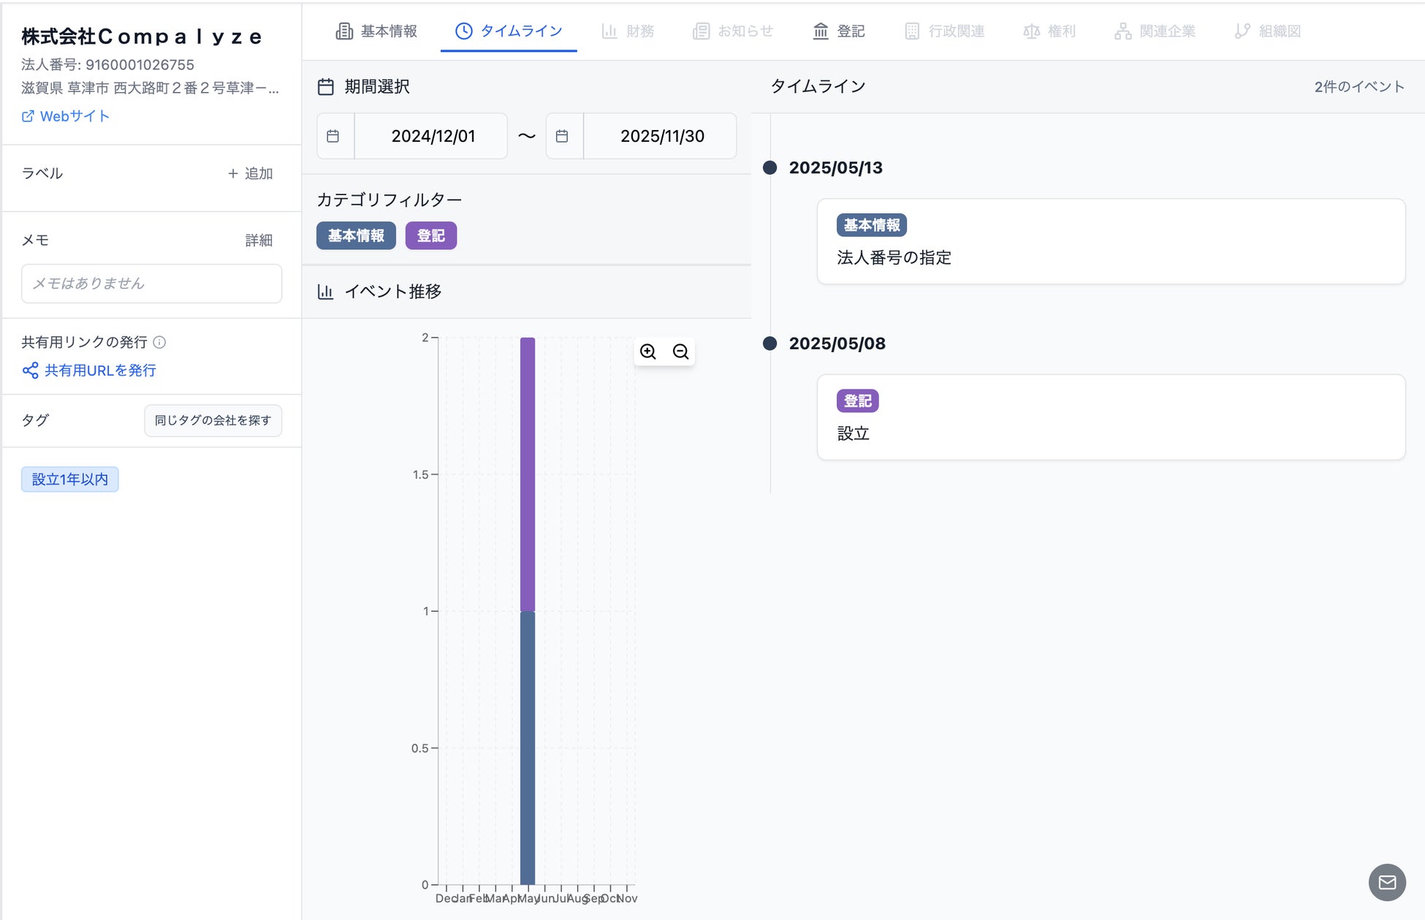Viewport: 1425px width, 920px height.
Task: Click the calendar icon before start date
Action: (333, 136)
